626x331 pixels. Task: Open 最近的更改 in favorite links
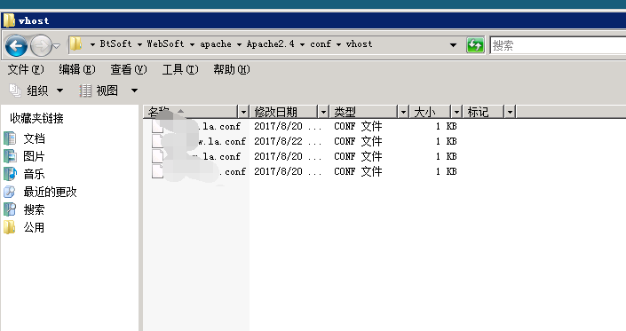[x=50, y=192]
